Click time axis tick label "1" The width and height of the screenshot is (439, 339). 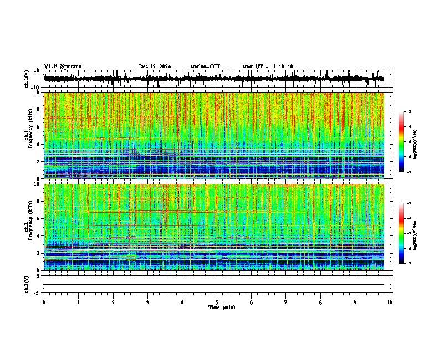[79, 302]
